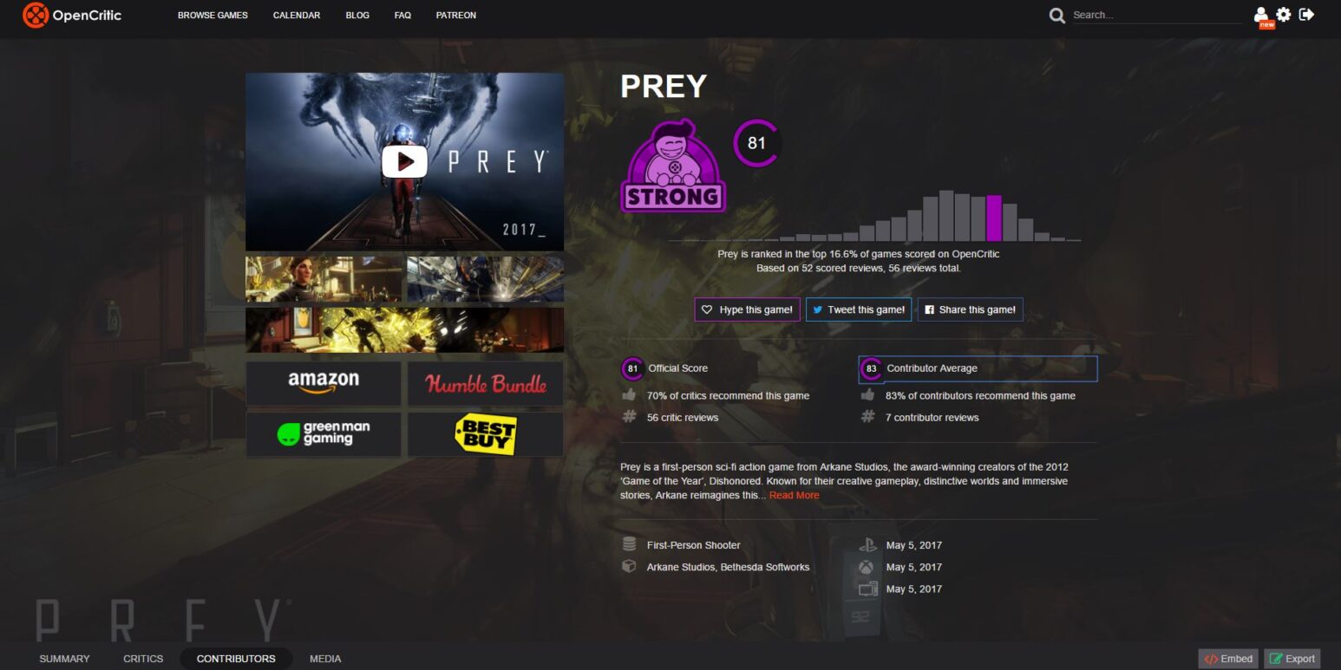
Task: Open the Best Buy store link
Action: [x=486, y=433]
